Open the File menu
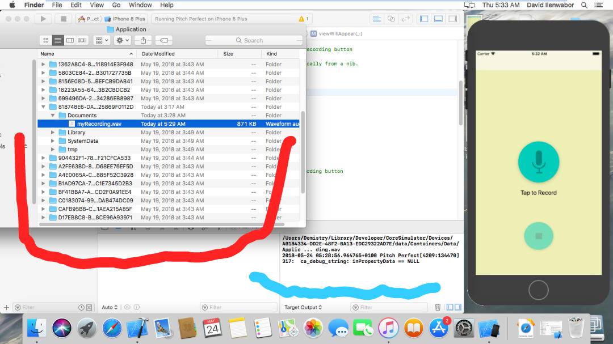613x344 pixels. (57, 5)
